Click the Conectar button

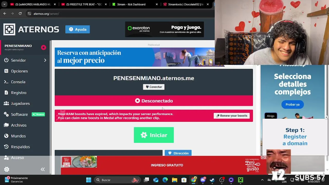pyautogui.click(x=154, y=87)
